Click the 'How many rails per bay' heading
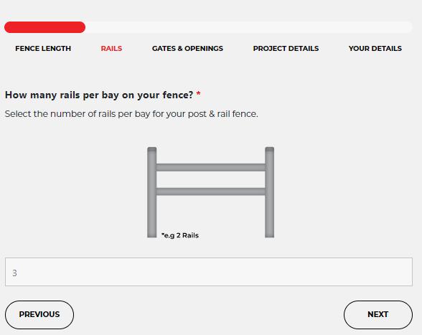422x335 pixels. pos(99,95)
